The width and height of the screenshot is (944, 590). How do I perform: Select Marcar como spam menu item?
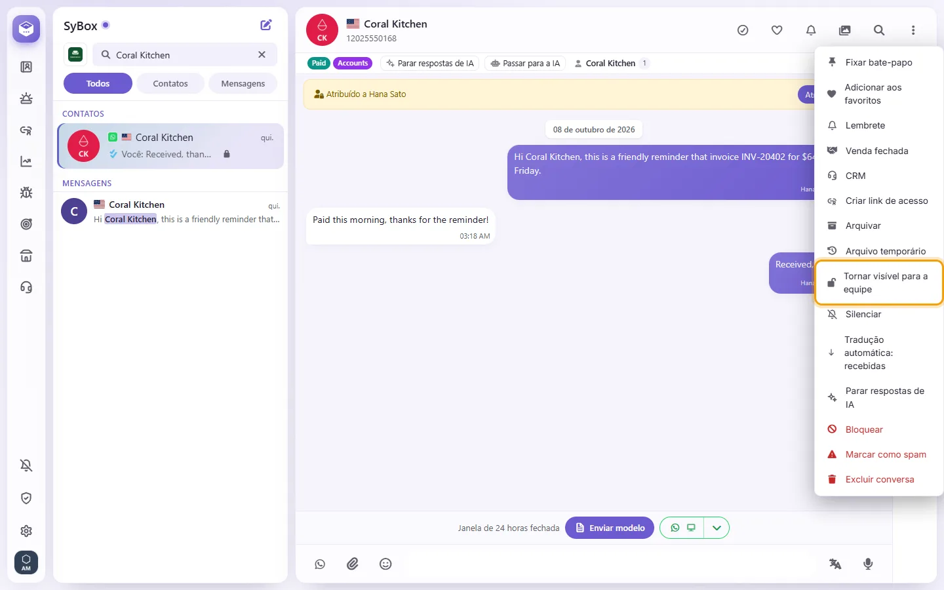pyautogui.click(x=878, y=454)
